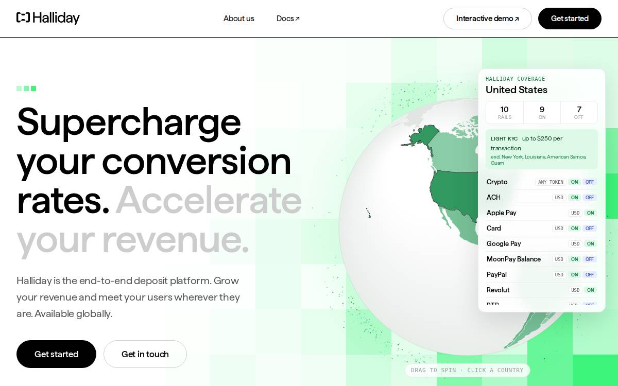Image resolution: width=618 pixels, height=386 pixels.
Task: Click the Crypto OFF badge
Action: [590, 182]
